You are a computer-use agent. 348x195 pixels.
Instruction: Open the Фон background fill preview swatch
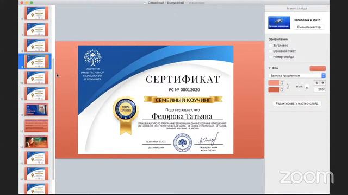tap(318, 68)
